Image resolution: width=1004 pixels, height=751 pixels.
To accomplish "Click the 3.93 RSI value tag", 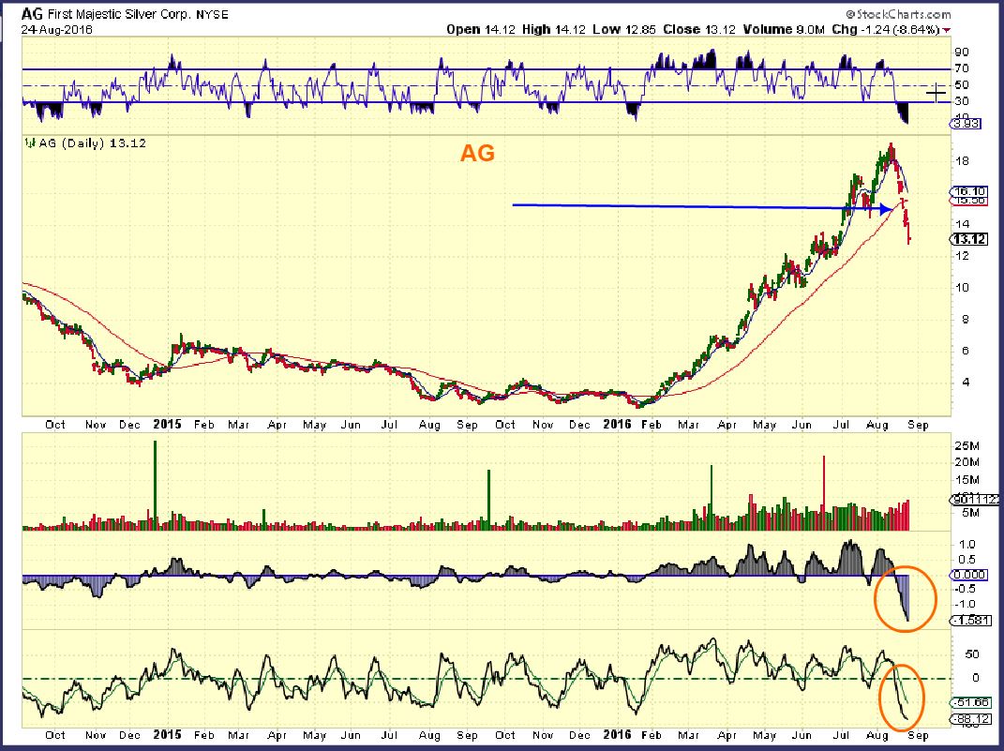I will point(966,124).
